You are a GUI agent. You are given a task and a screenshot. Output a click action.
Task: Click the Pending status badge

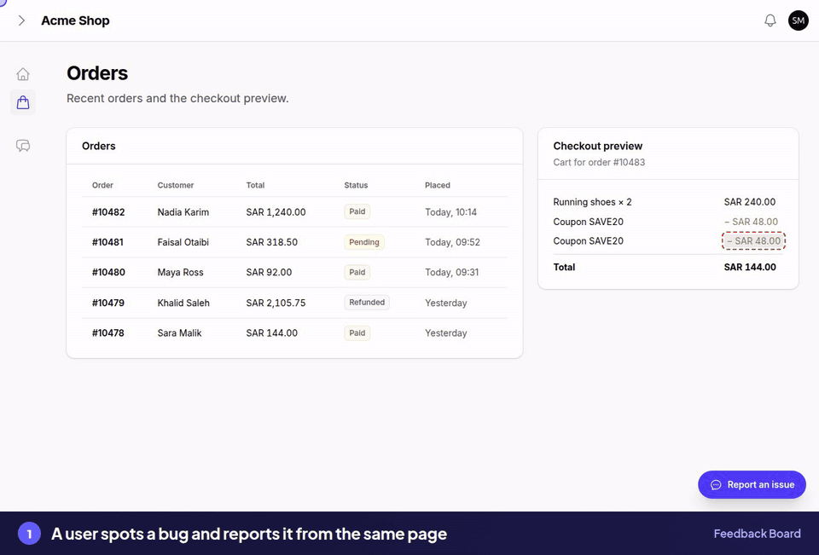pyautogui.click(x=364, y=242)
